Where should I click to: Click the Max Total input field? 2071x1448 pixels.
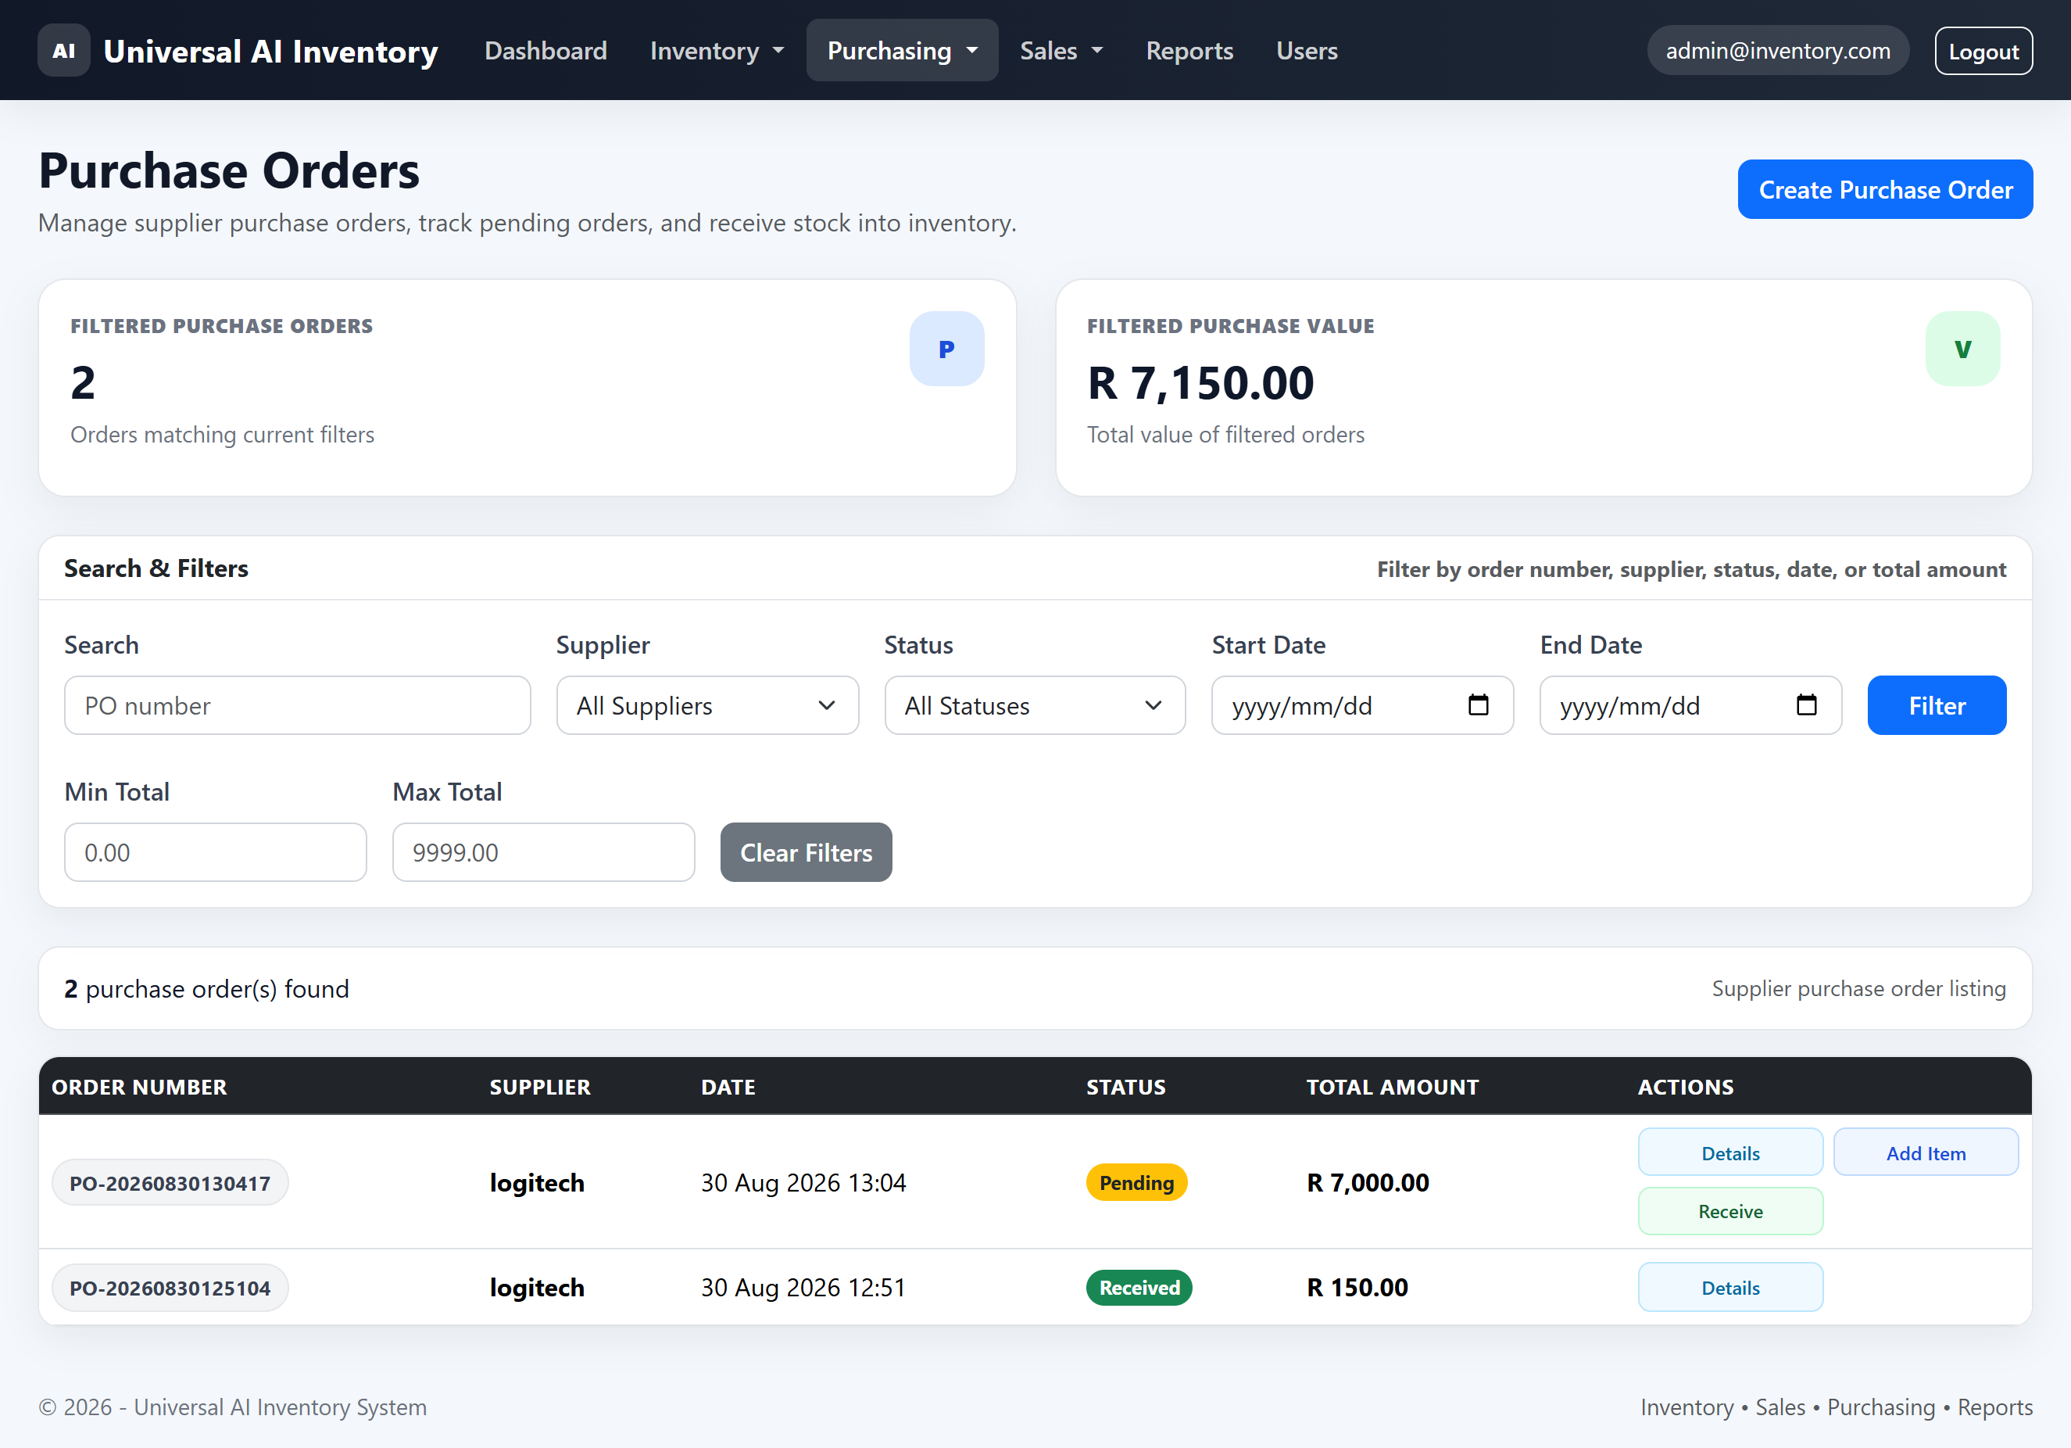point(544,852)
